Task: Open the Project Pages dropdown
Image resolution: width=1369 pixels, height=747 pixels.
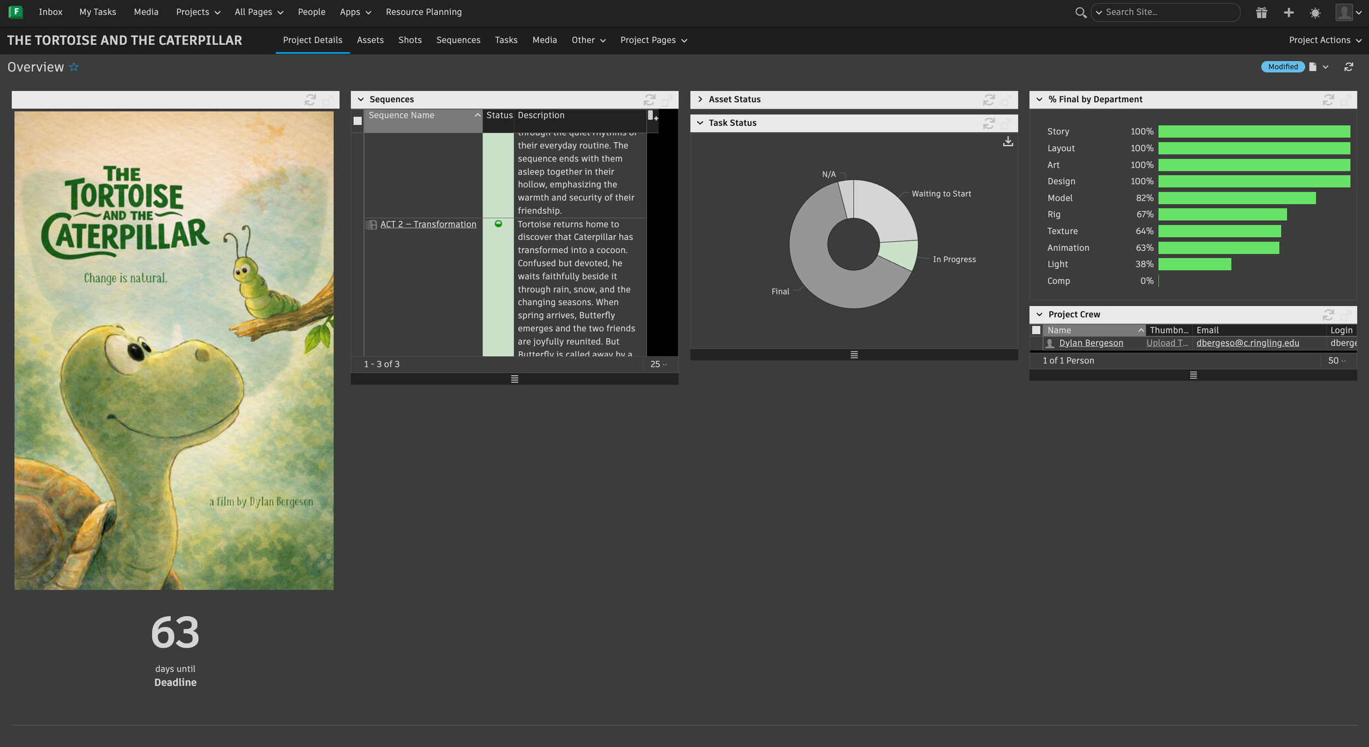Action: point(653,41)
